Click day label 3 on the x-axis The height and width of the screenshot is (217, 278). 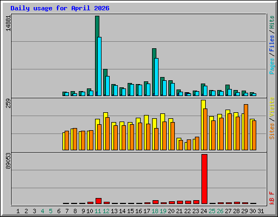34,211
